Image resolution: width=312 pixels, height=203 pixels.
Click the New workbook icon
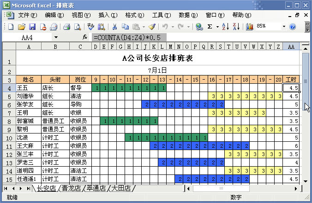(11, 27)
